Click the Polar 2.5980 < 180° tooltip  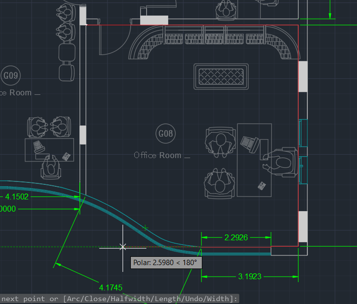coord(166,263)
